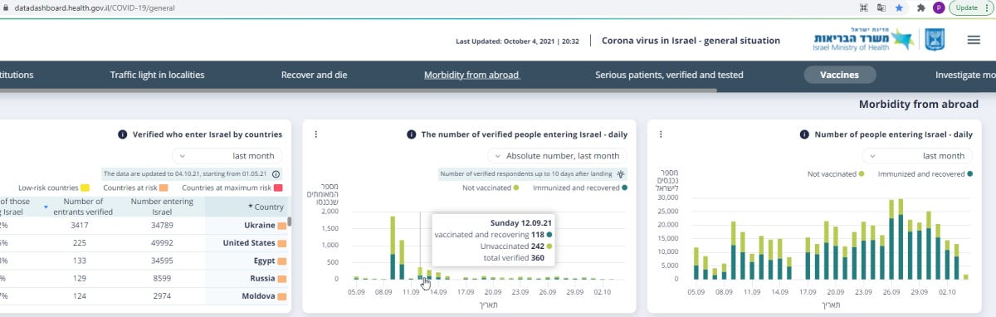Click the Ukraine row country name

[x=259, y=226]
